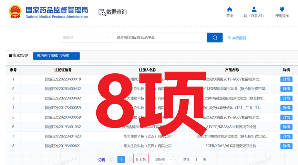Click the search keyword input field
This screenshot has height=165, width=298.
[160, 38]
